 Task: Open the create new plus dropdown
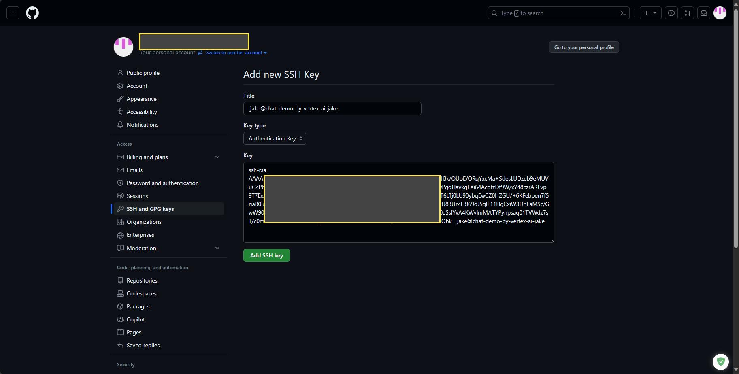pos(650,13)
